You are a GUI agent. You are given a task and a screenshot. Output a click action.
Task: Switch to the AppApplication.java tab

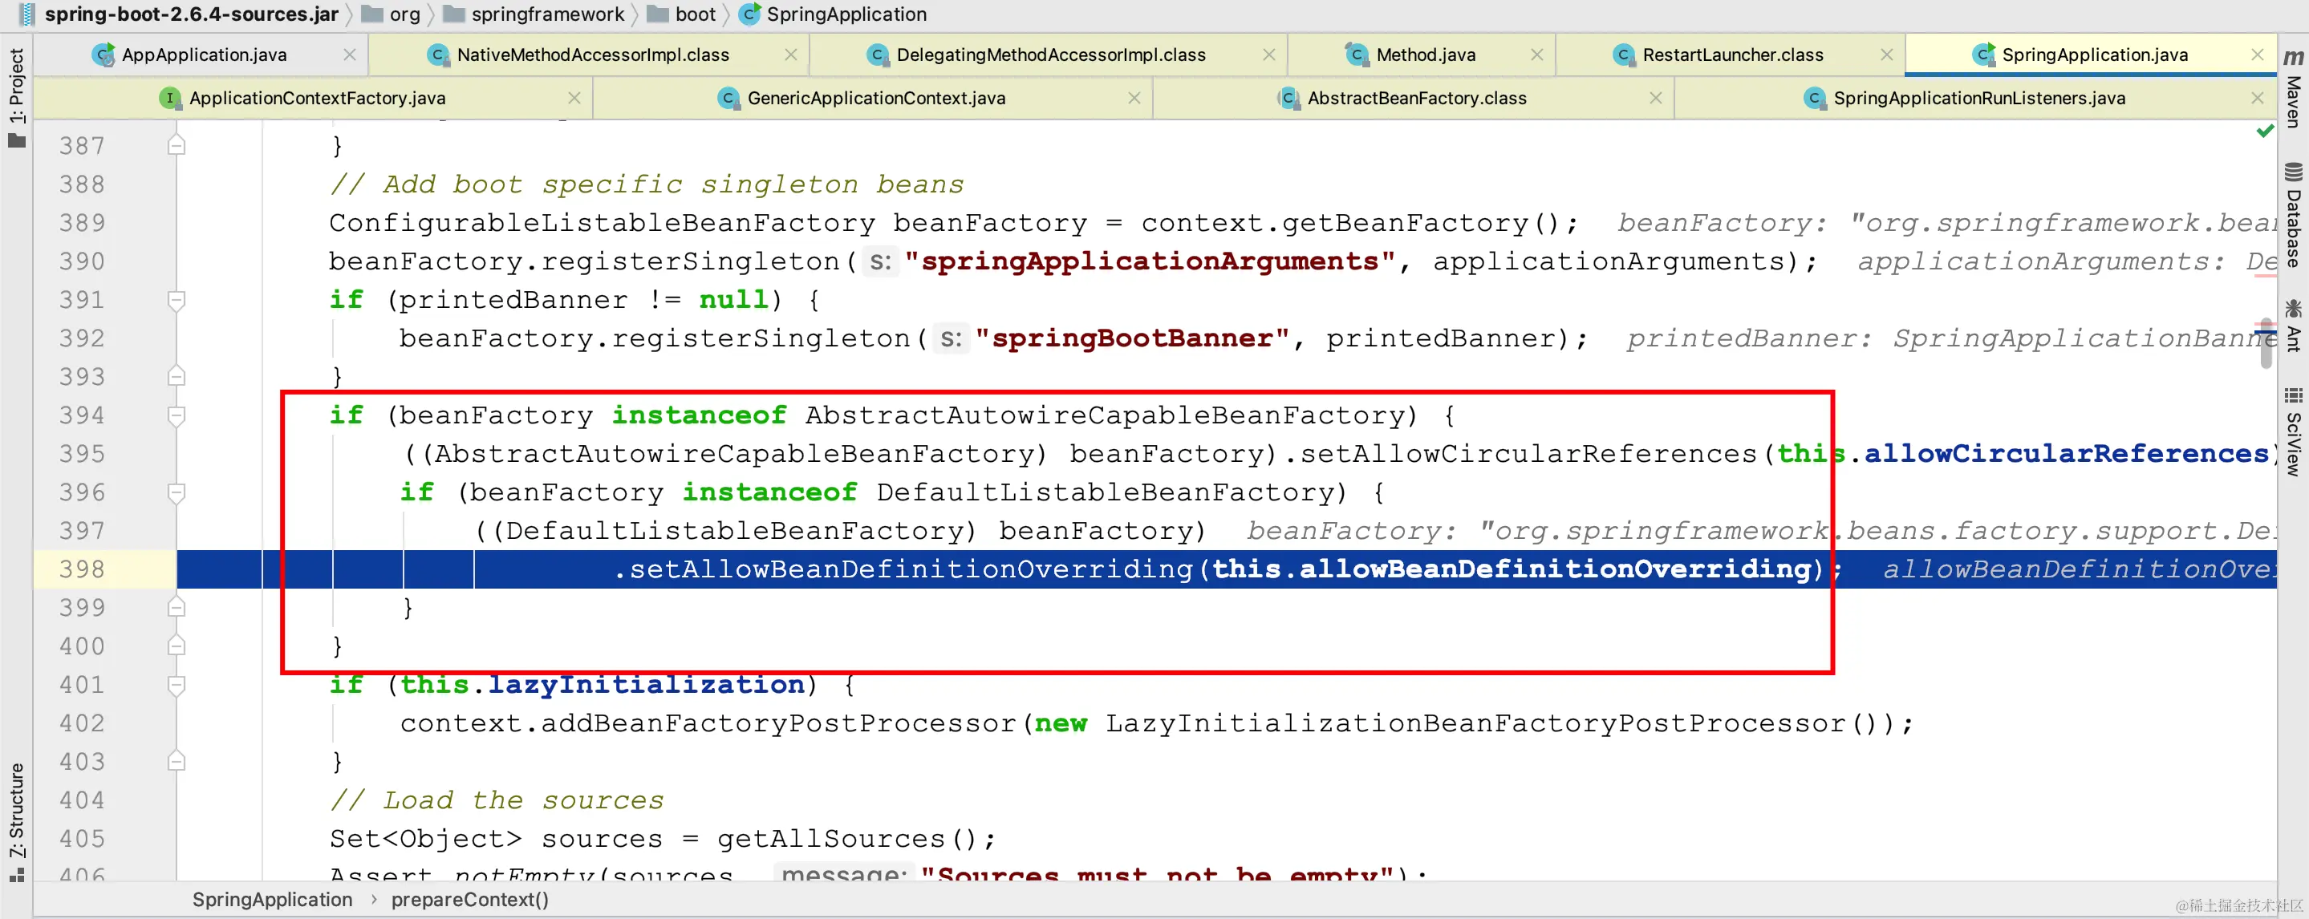204,55
